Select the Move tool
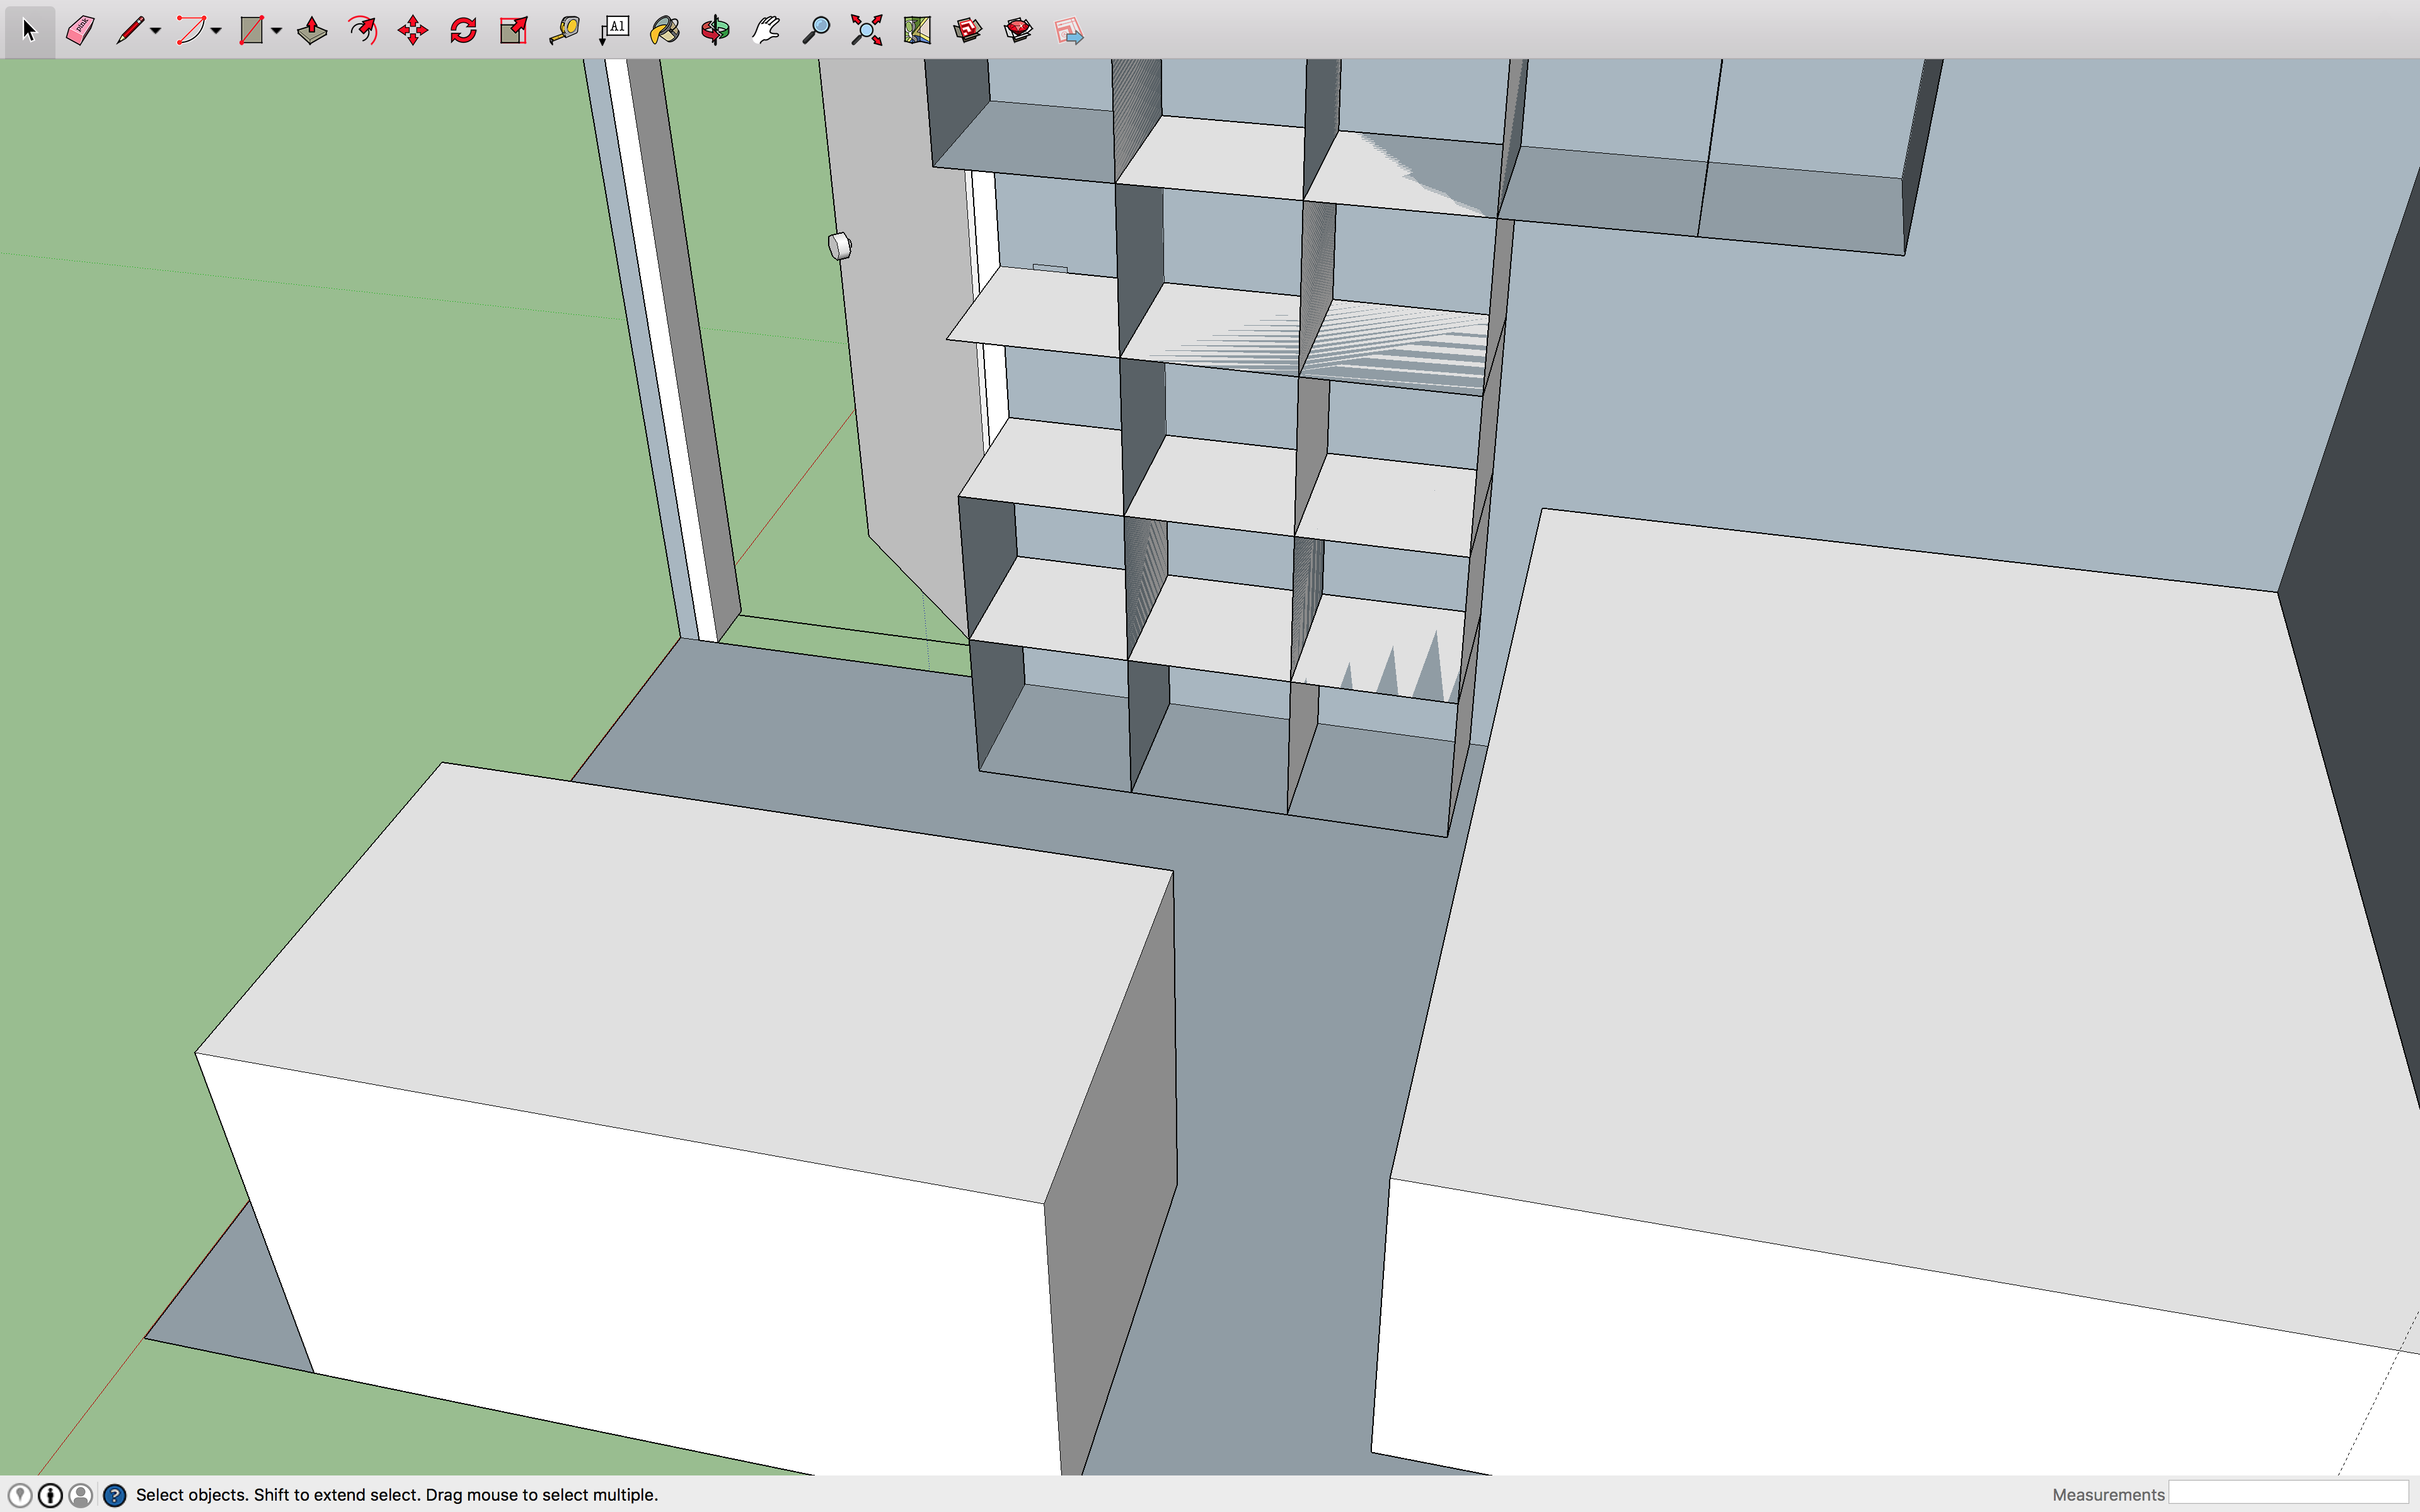The width and height of the screenshot is (2420, 1512). coord(413,31)
